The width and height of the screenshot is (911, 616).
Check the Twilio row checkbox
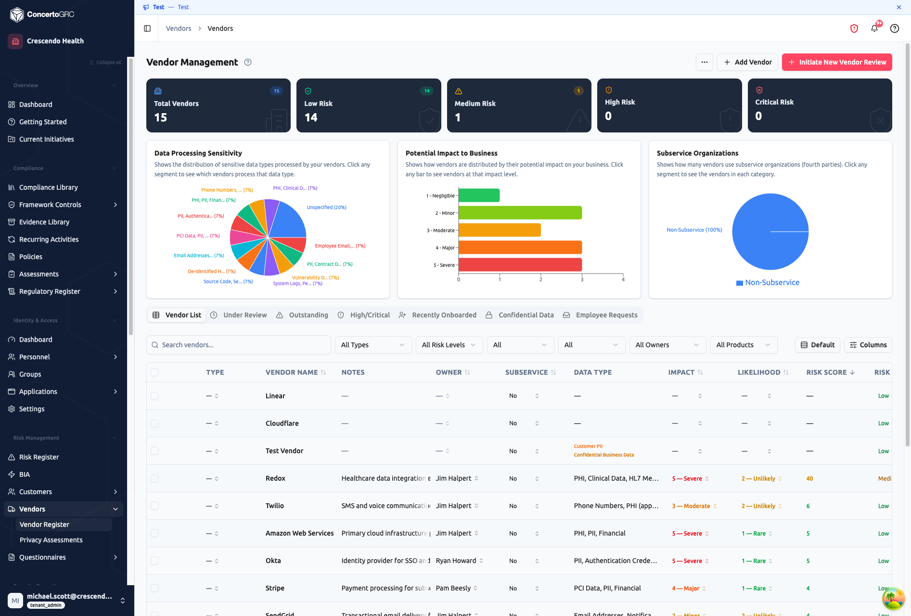coord(154,506)
